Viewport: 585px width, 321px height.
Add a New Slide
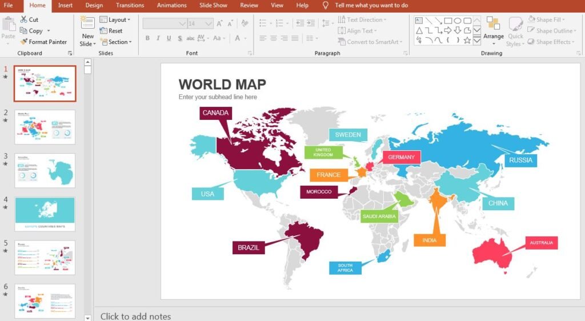(87, 31)
